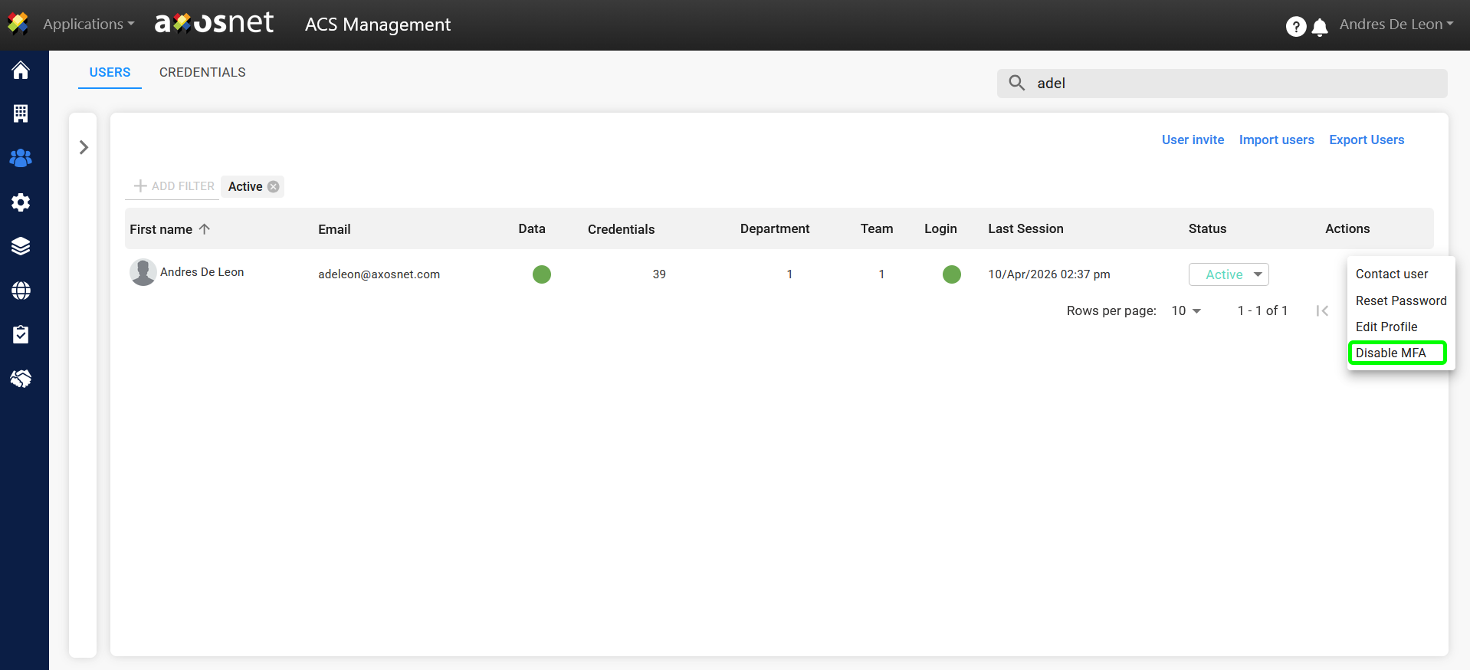The width and height of the screenshot is (1470, 670).
Task: Switch to the CREDENTIALS tab
Action: click(x=202, y=72)
